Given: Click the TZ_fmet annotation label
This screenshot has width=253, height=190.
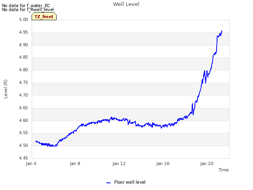Looking at the screenshot, I should pos(44,17).
